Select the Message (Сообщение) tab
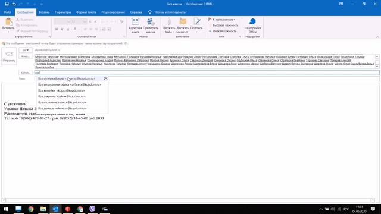Image resolution: width=381 pixels, height=214 pixels. 26,12
